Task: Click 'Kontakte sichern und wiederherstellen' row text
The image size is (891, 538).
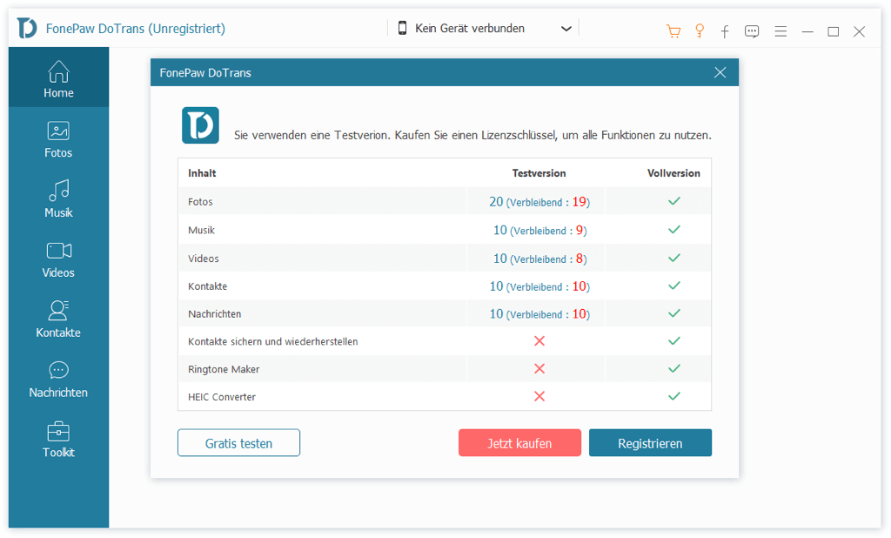Action: 272,342
